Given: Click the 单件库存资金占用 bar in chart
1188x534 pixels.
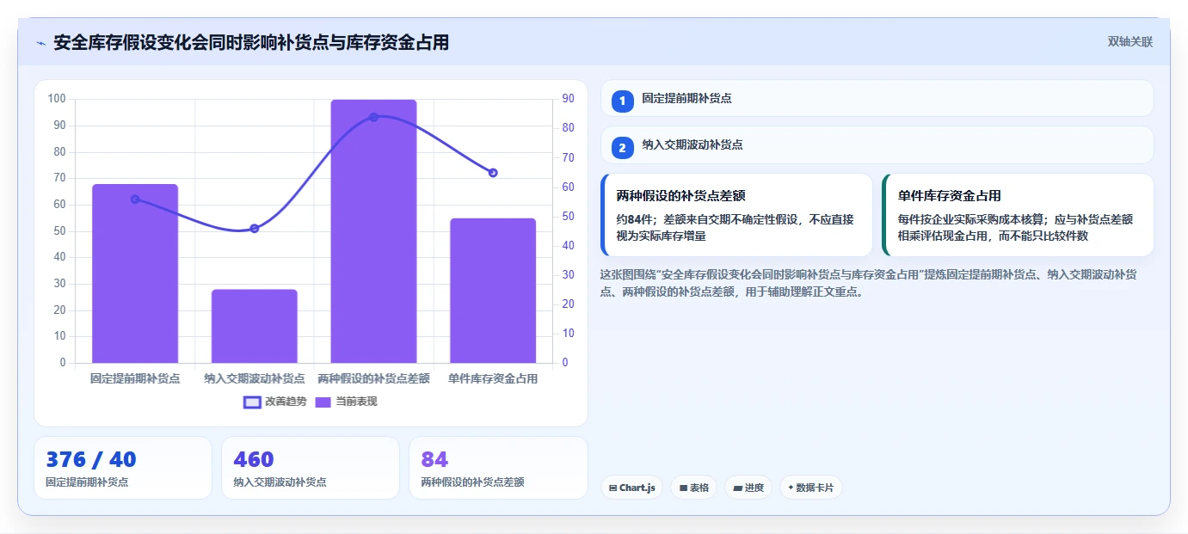Looking at the screenshot, I should click(493, 291).
